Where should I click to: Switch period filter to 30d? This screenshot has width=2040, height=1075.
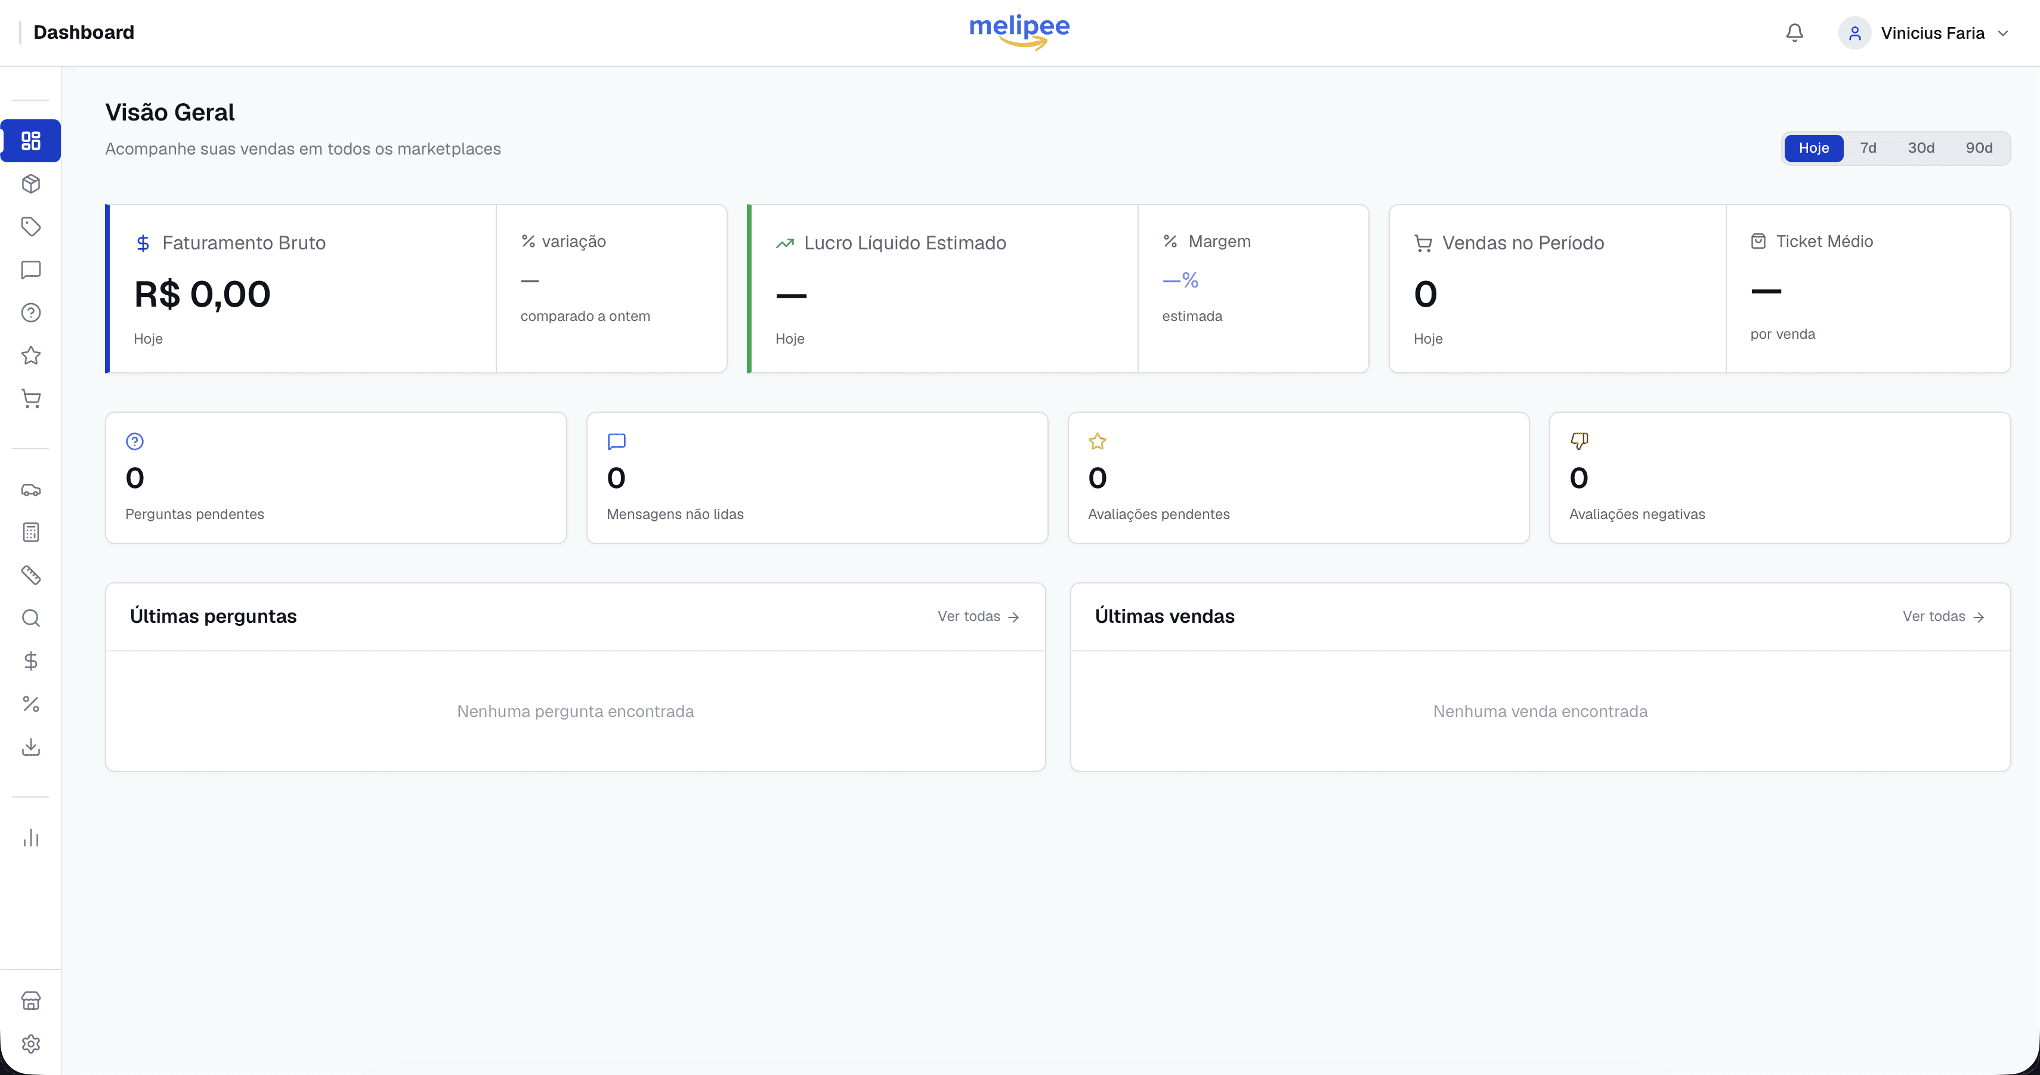[1921, 148]
